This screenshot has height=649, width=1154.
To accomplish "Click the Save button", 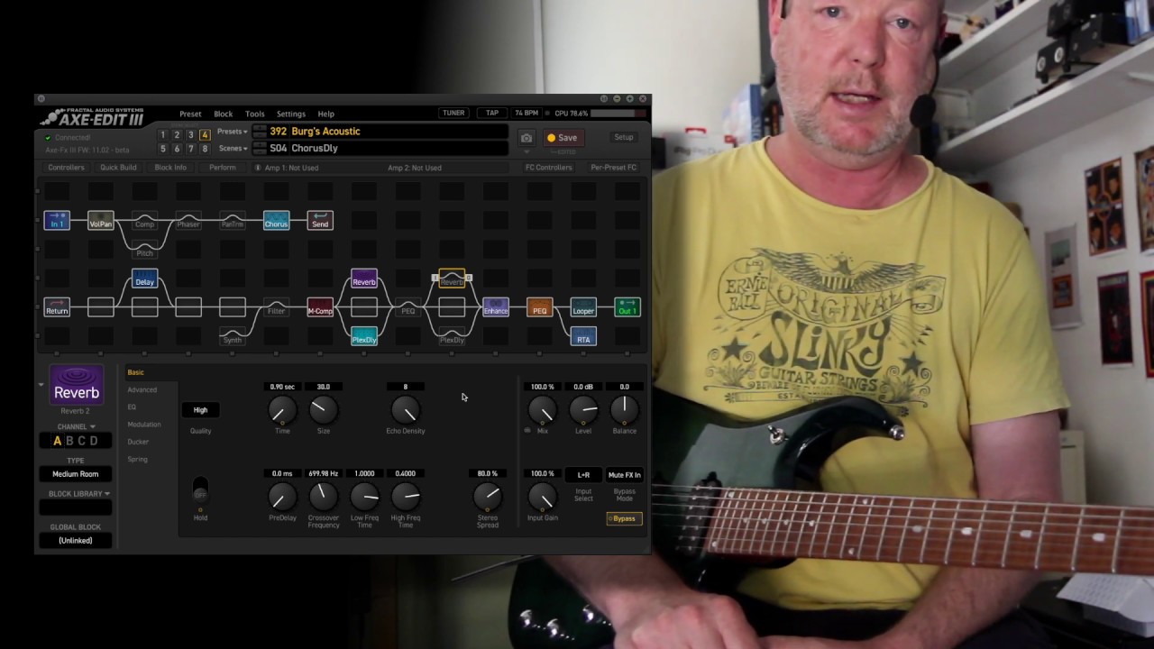I will point(562,138).
